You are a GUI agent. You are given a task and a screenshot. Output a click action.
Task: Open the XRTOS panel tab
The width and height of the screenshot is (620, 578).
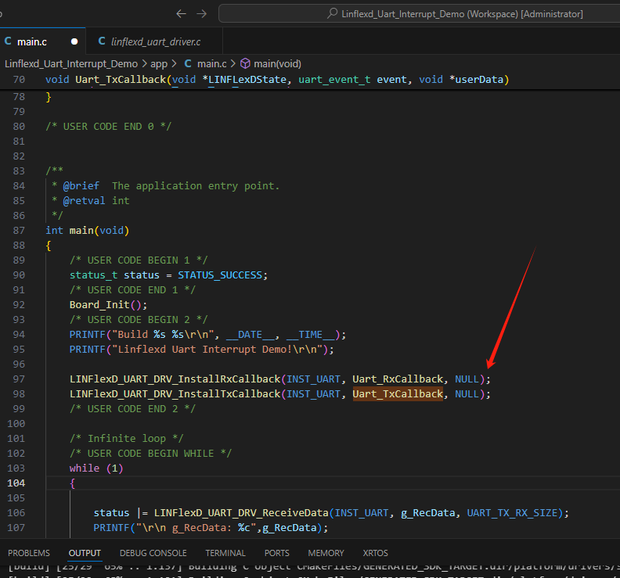tap(376, 553)
